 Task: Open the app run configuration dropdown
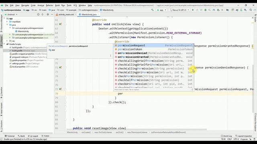coord(161,10)
